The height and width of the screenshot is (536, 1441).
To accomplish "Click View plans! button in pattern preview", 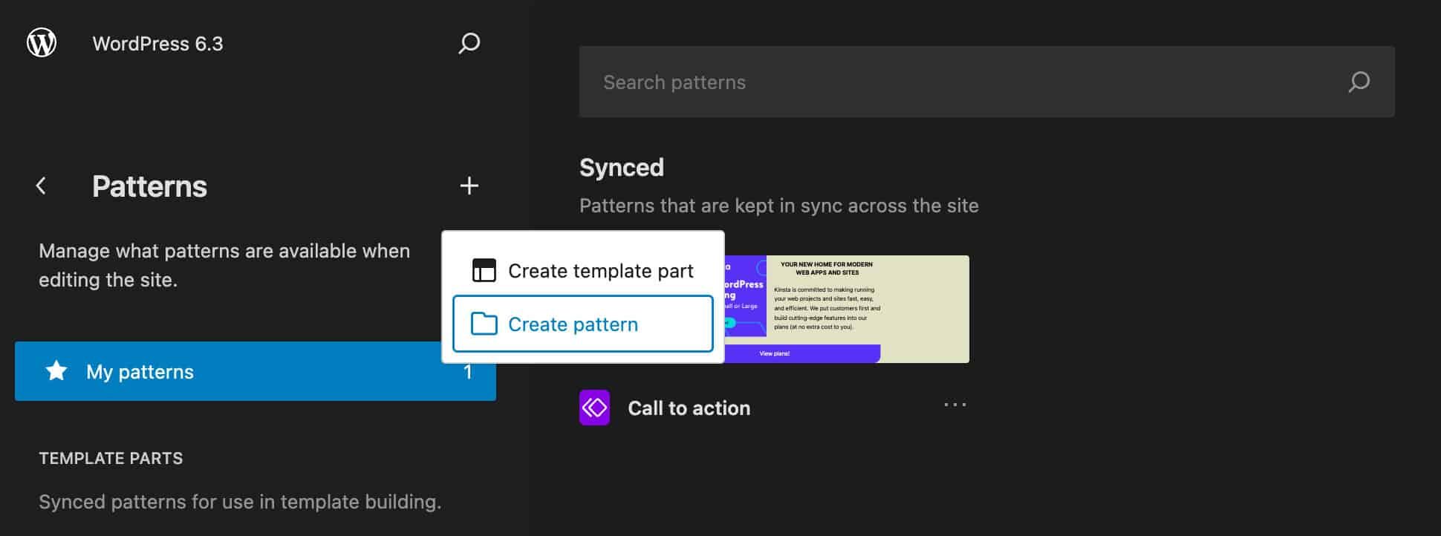I will click(x=775, y=353).
